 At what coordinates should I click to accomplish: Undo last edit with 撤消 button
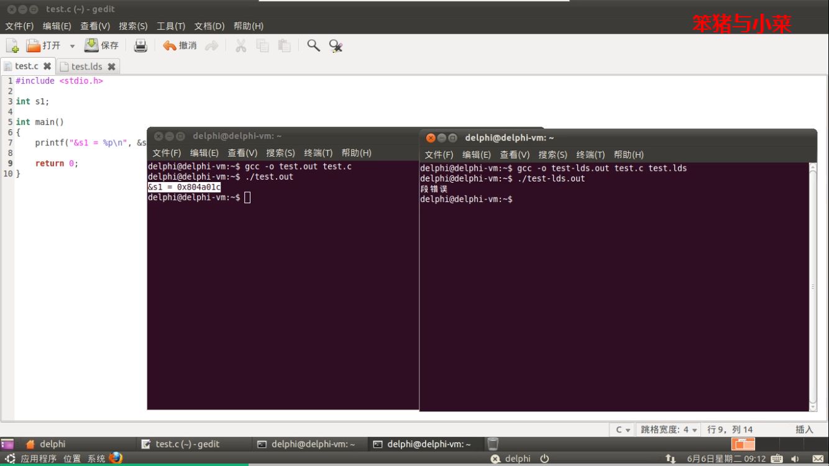coord(180,45)
